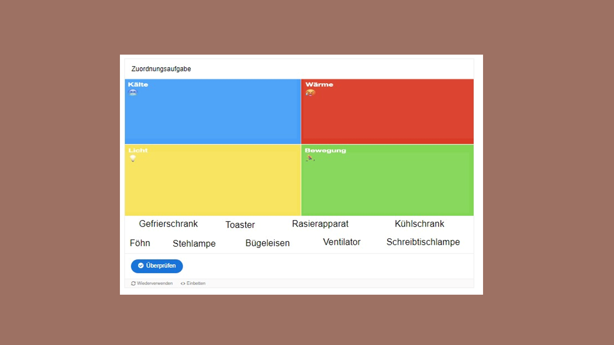The image size is (614, 345).
Task: Choose the Ventilator word item
Action: pyautogui.click(x=342, y=242)
